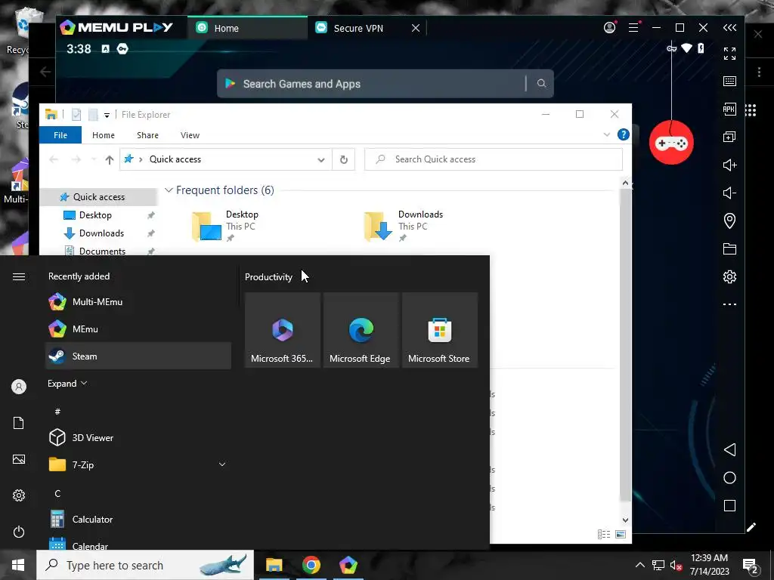Open the View ribbon tab
Viewport: 774px width, 580px height.
coord(190,134)
